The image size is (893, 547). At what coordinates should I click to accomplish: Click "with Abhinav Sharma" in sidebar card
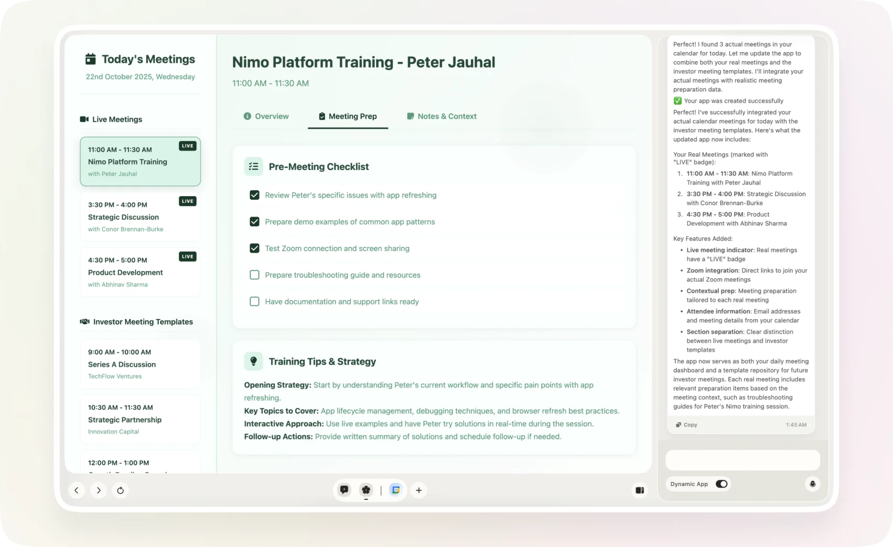point(118,284)
